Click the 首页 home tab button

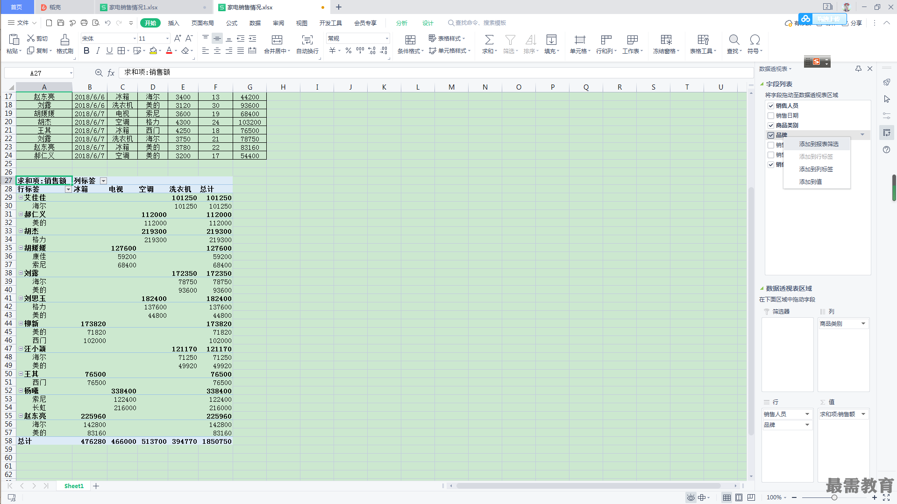pos(16,7)
